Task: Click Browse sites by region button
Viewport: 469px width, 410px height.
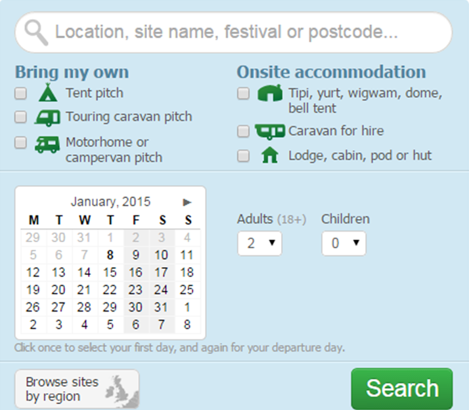Action: pyautogui.click(x=76, y=389)
